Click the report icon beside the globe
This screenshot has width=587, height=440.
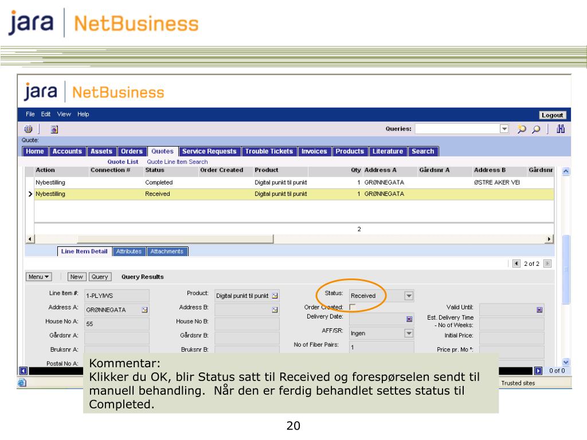point(54,129)
